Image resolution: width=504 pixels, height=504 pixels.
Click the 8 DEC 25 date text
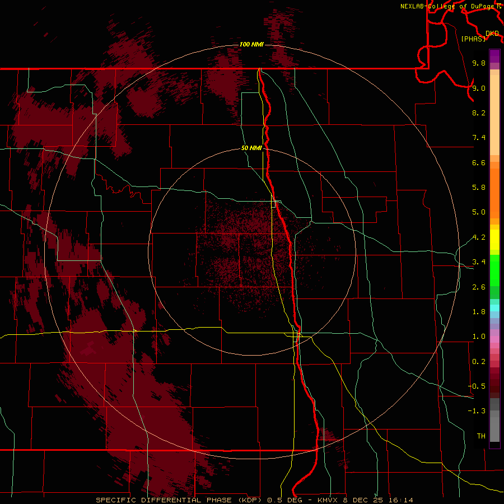(363, 500)
